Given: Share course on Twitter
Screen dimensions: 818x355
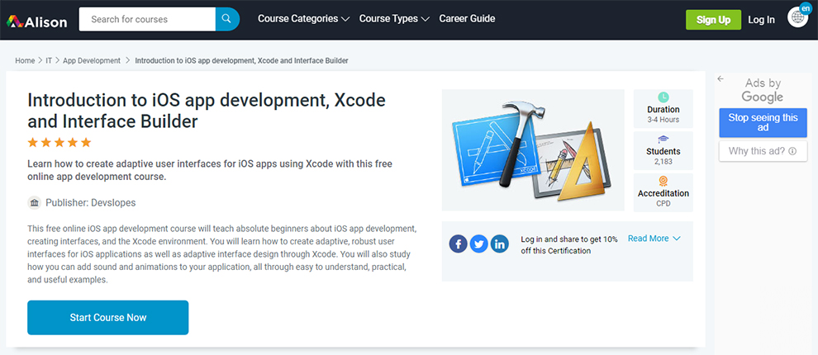Looking at the screenshot, I should (x=479, y=244).
